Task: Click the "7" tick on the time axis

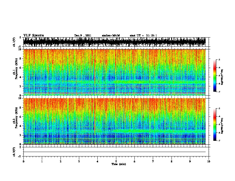Action: tap(153, 161)
